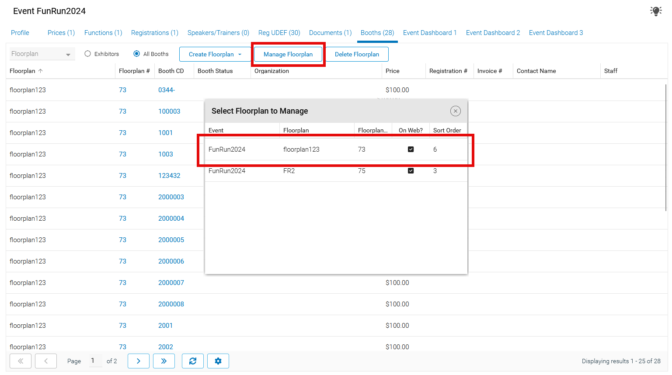
Task: Go to next page of results
Action: pos(139,361)
